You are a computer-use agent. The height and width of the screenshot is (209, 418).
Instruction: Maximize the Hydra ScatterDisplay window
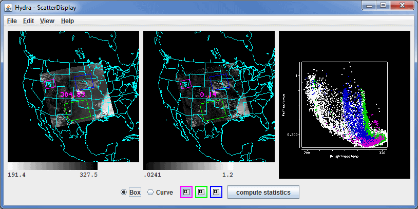click(383, 6)
